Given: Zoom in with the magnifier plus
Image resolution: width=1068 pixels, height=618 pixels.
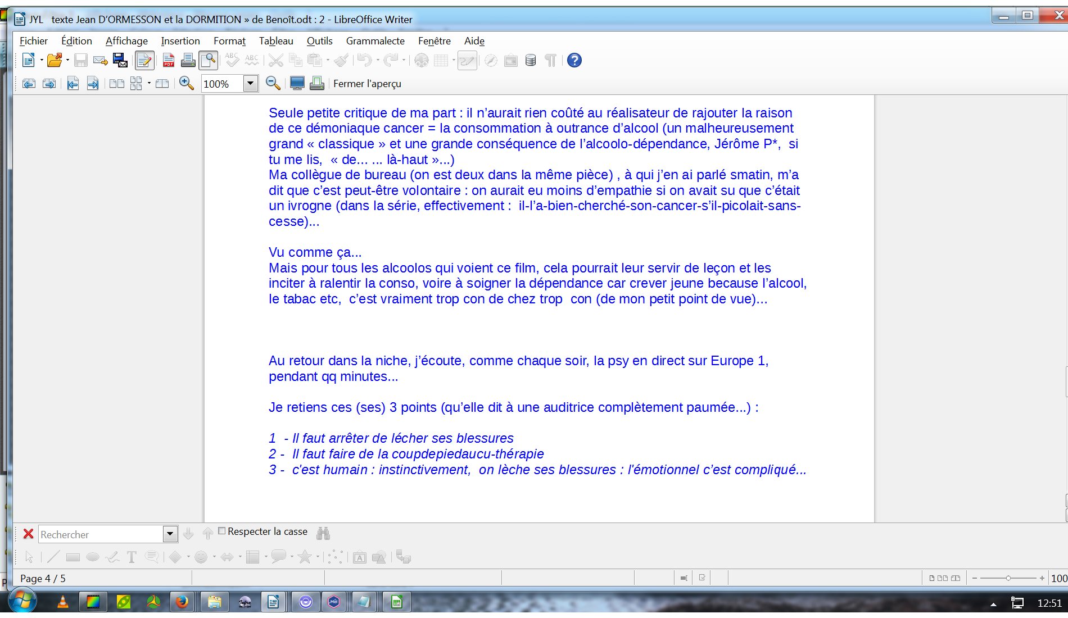Looking at the screenshot, I should [187, 84].
